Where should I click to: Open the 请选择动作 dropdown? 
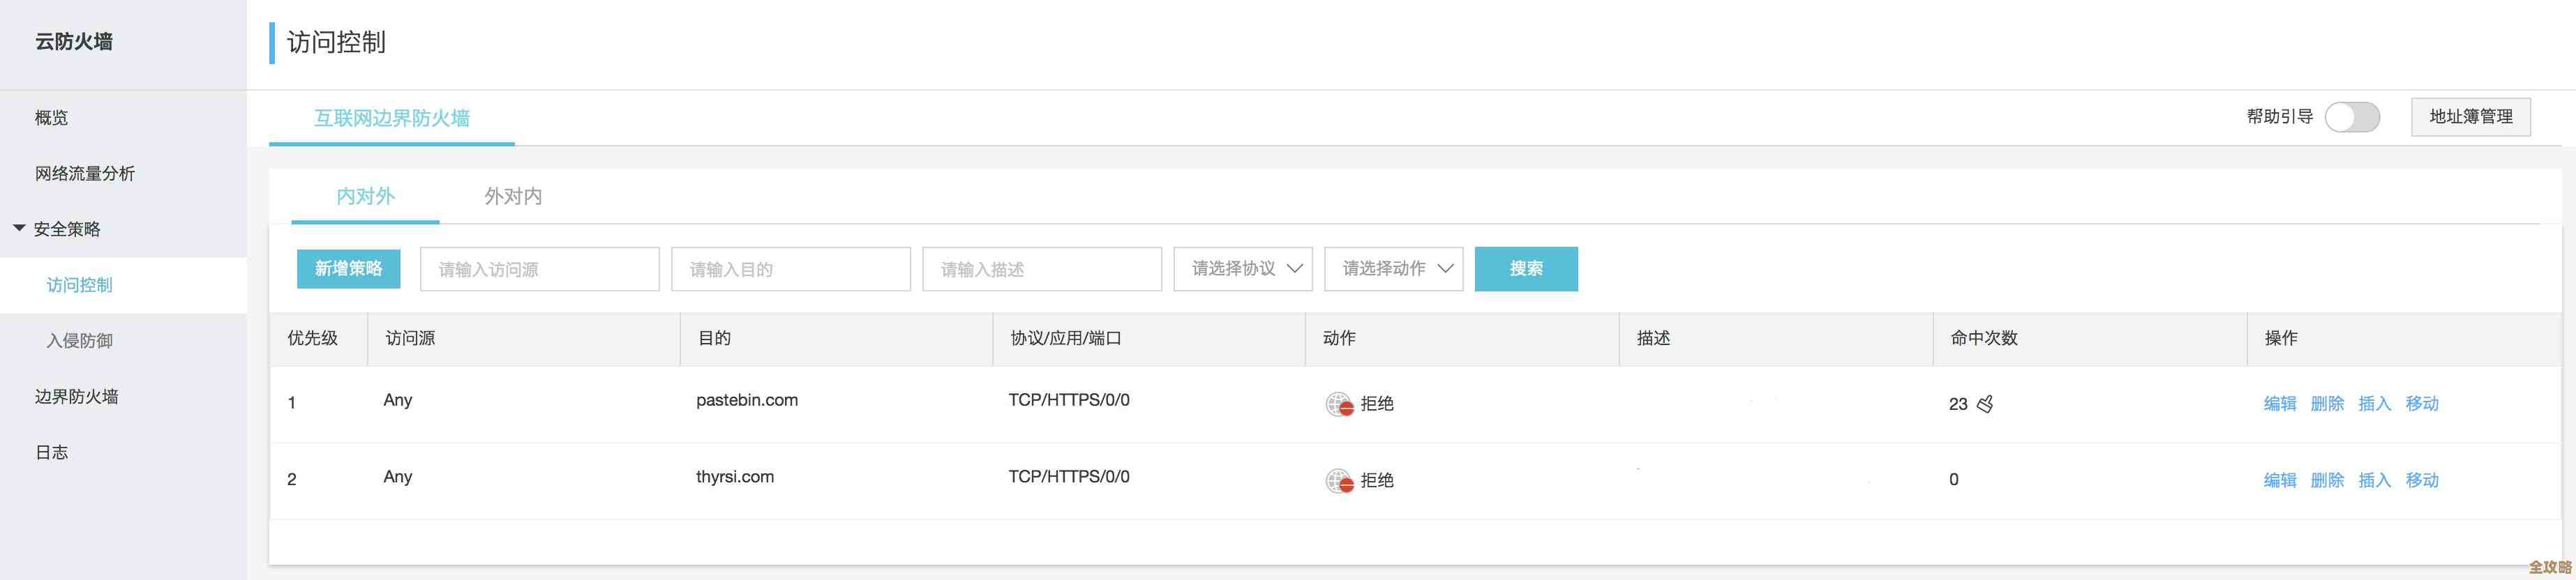[1394, 268]
